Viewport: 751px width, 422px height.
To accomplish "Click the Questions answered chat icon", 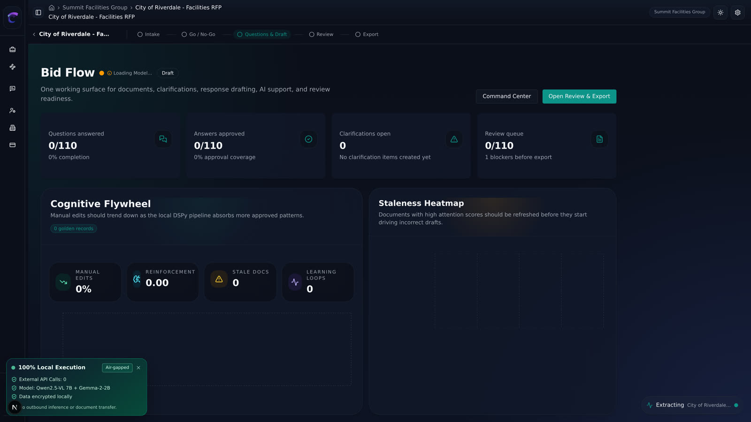I will [x=163, y=139].
